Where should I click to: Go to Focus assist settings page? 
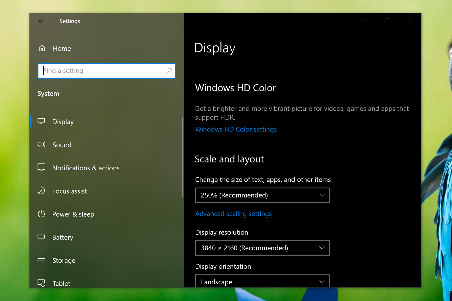point(69,191)
